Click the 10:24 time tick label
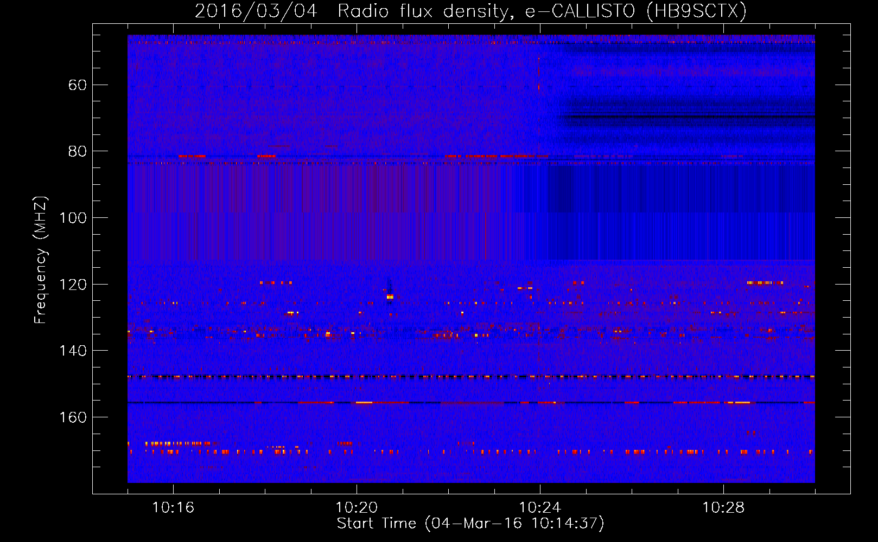This screenshot has height=542, width=878. [540, 508]
